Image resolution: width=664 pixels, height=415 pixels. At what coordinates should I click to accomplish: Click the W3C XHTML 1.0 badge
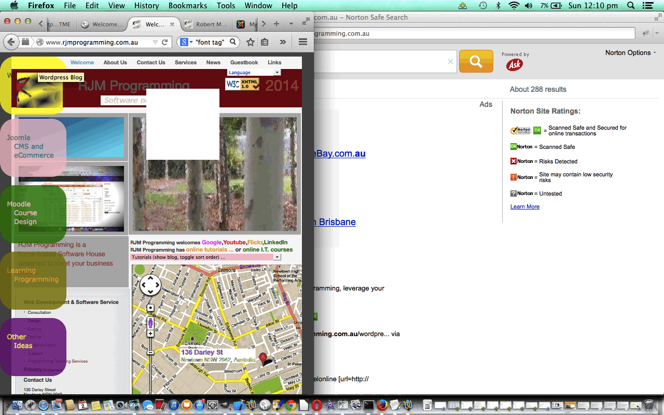tap(242, 84)
